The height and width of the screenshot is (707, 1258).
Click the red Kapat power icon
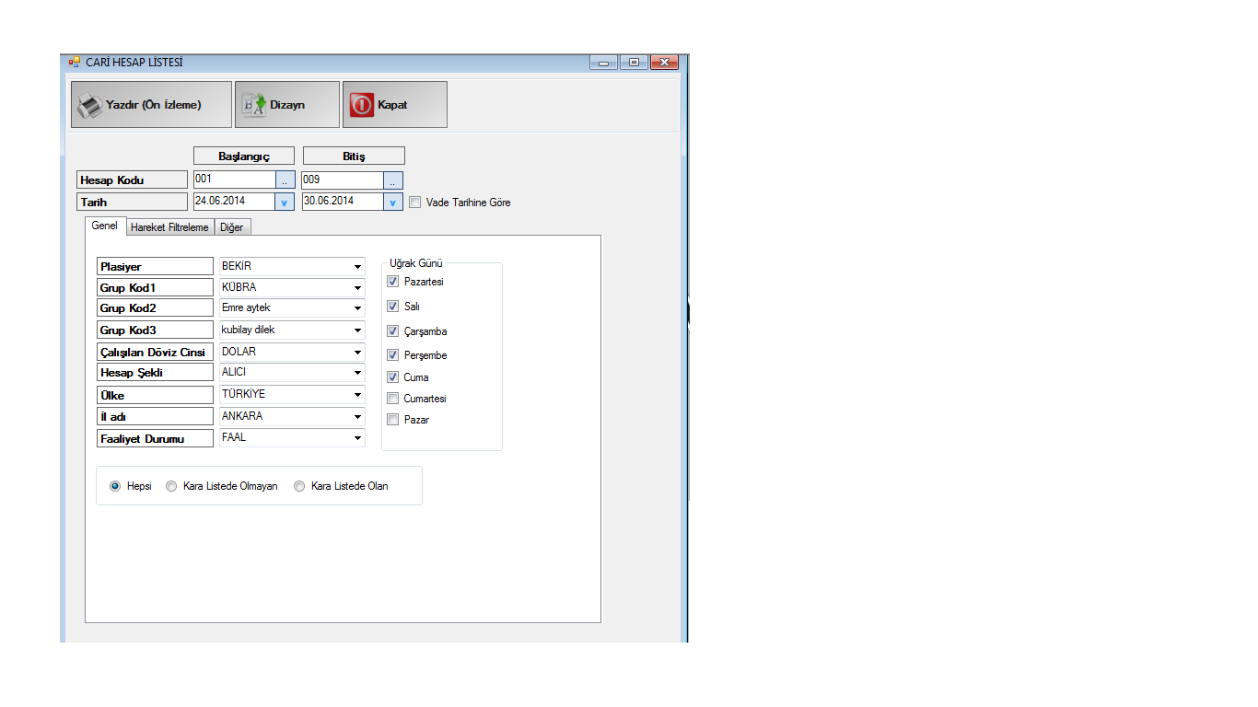tap(362, 105)
